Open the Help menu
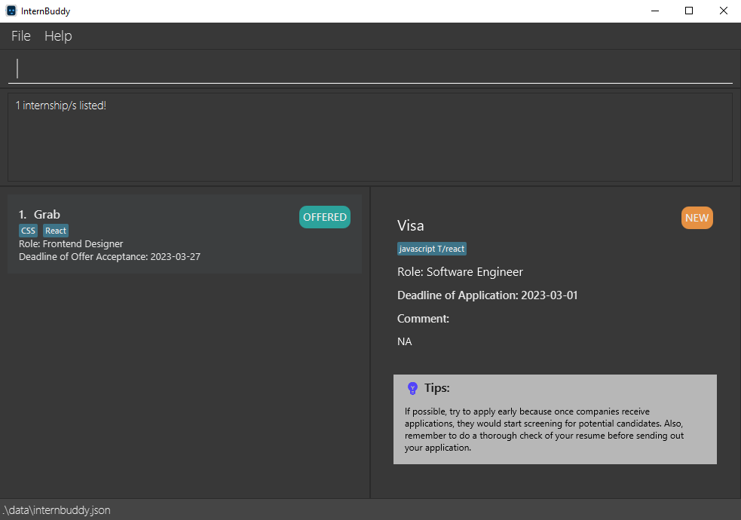The image size is (741, 520). click(x=58, y=36)
